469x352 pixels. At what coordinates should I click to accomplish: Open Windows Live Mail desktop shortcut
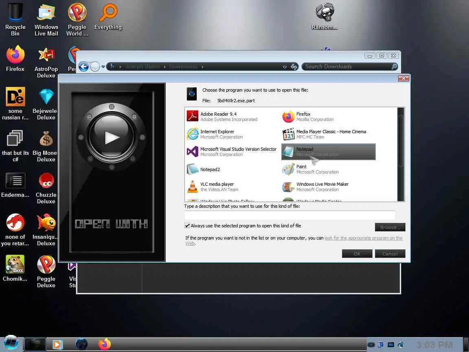coord(46,19)
